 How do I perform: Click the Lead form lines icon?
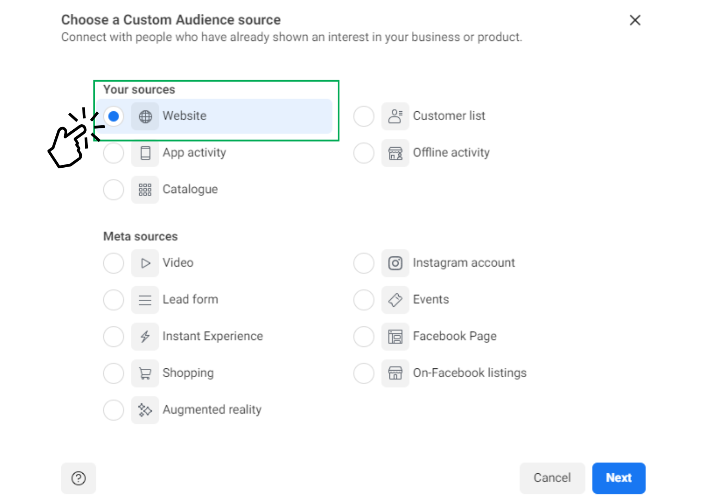[x=145, y=300]
